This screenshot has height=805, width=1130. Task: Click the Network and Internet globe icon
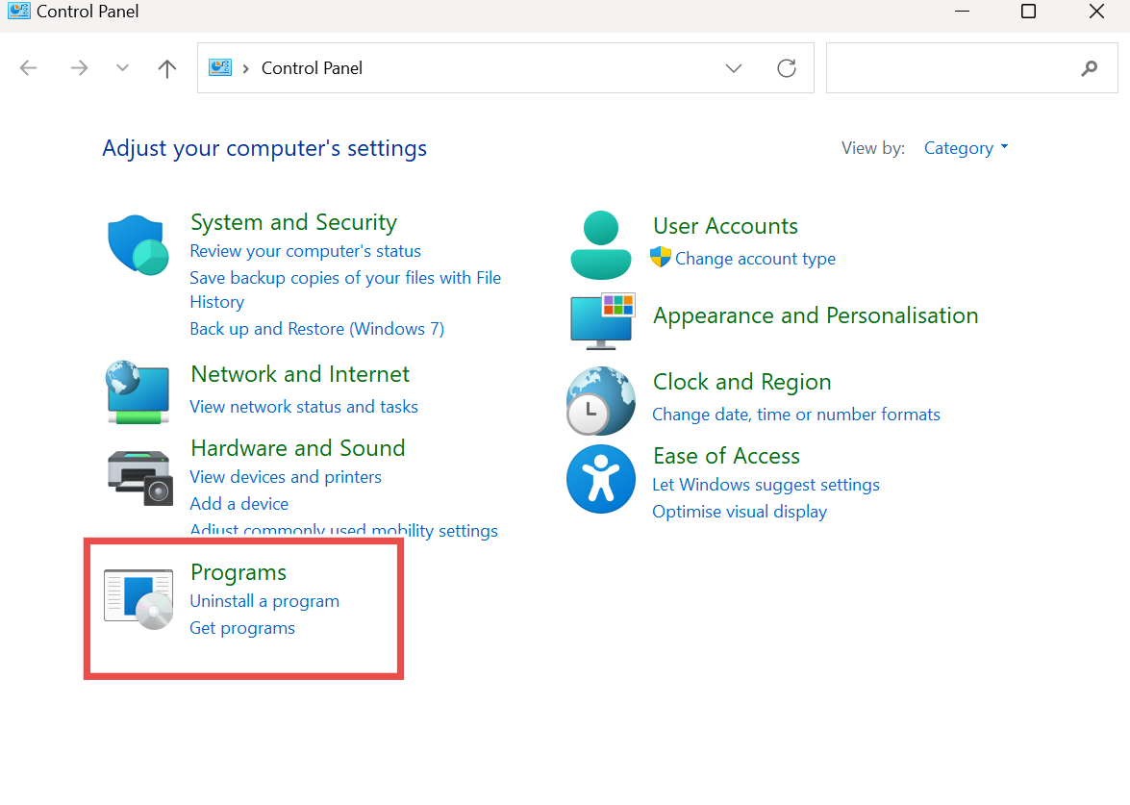click(x=138, y=392)
